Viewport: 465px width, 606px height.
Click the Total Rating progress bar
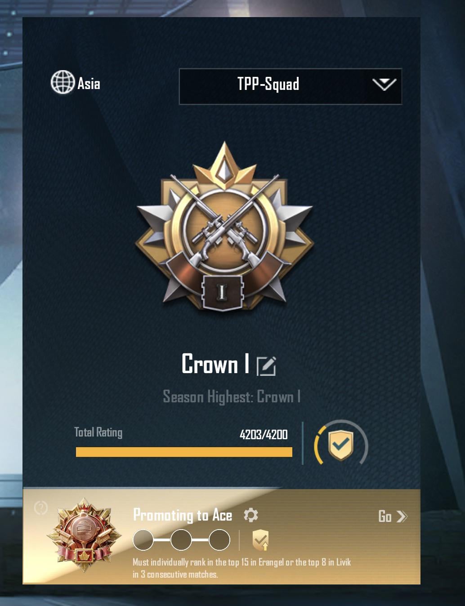coord(184,452)
